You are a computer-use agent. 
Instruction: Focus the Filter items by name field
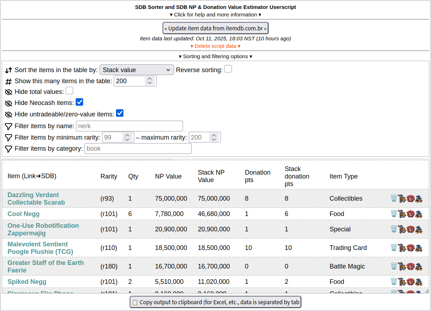(129, 126)
